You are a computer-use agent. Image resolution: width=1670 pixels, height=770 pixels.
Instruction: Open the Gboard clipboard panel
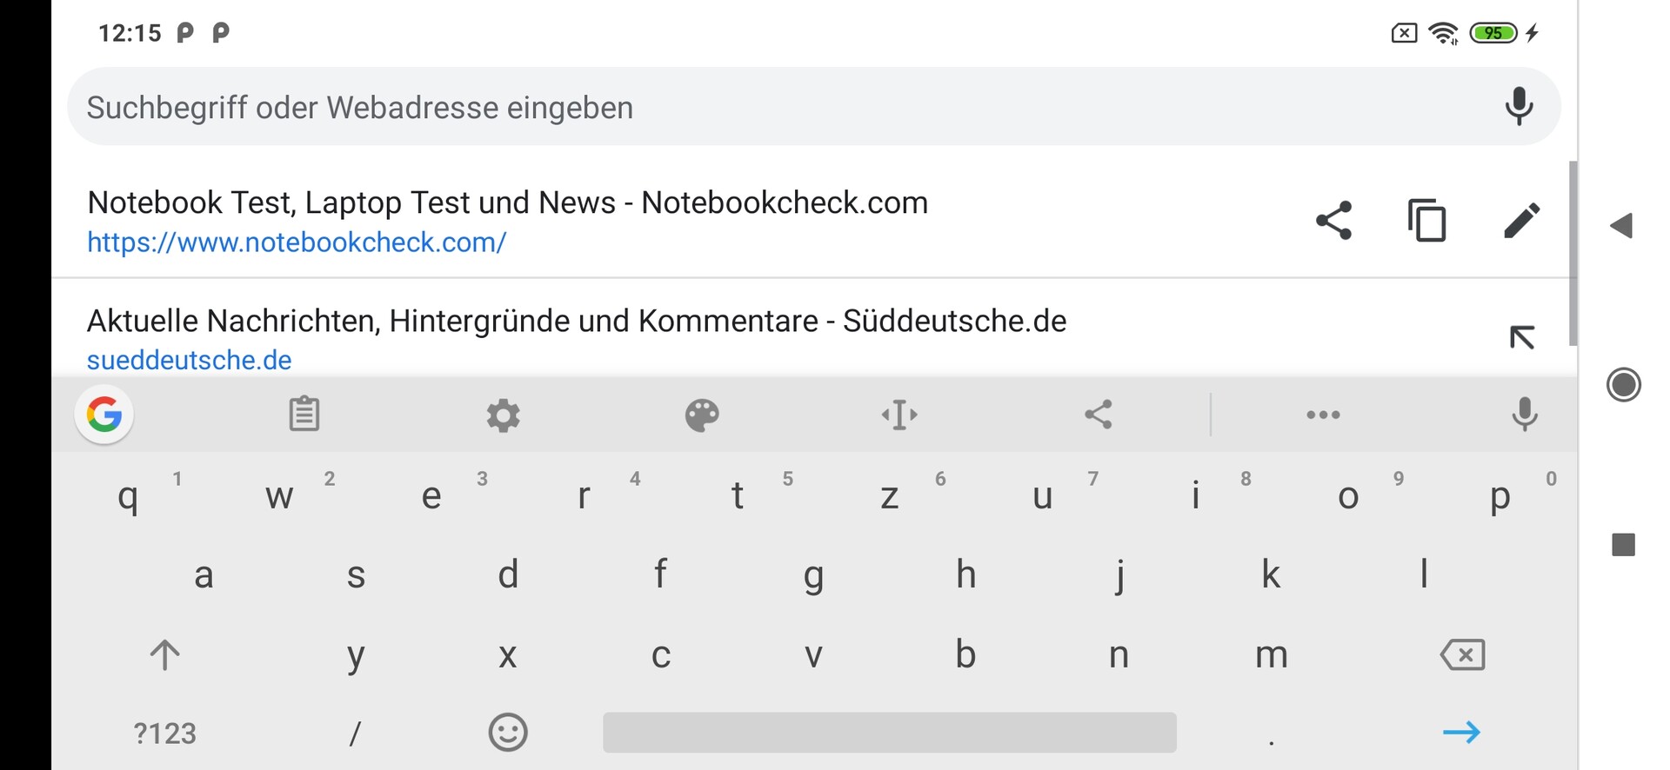(303, 415)
